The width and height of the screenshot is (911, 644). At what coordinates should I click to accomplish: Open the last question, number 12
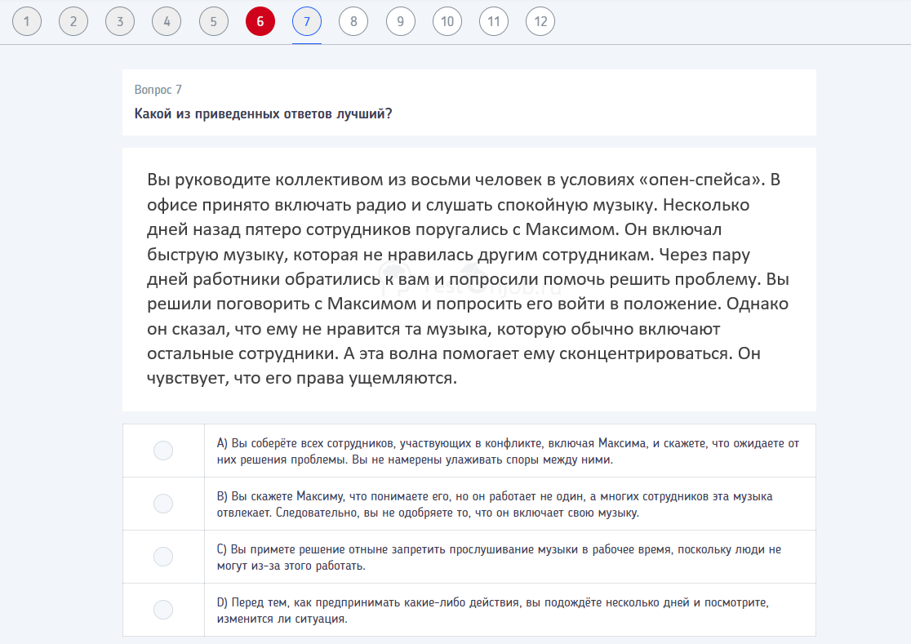(x=540, y=21)
